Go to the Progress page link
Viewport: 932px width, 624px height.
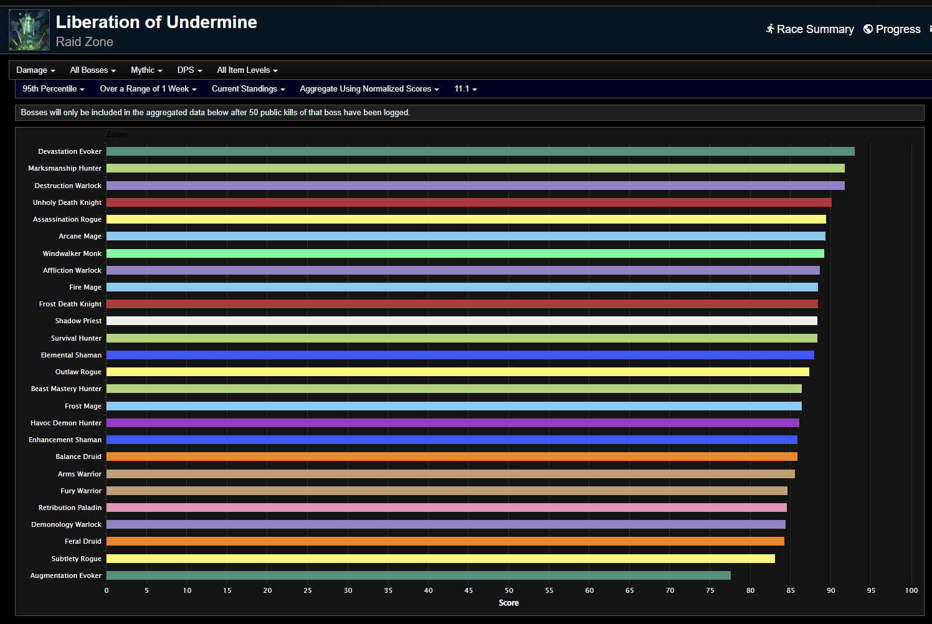point(898,29)
